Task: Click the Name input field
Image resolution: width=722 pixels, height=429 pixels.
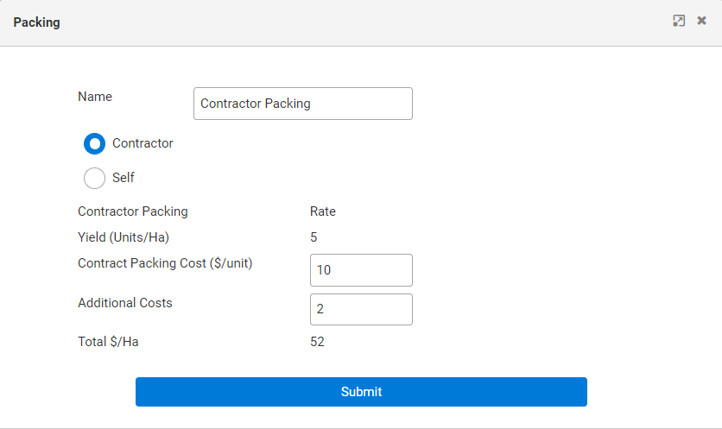Action: coord(302,104)
